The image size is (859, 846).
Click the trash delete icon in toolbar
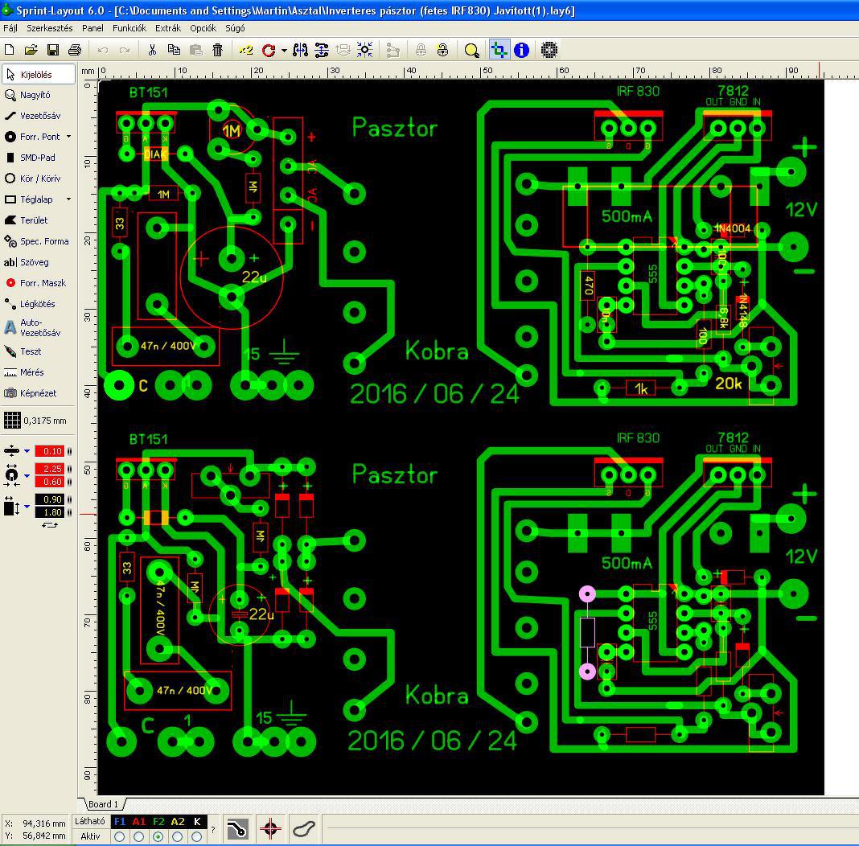[x=217, y=51]
